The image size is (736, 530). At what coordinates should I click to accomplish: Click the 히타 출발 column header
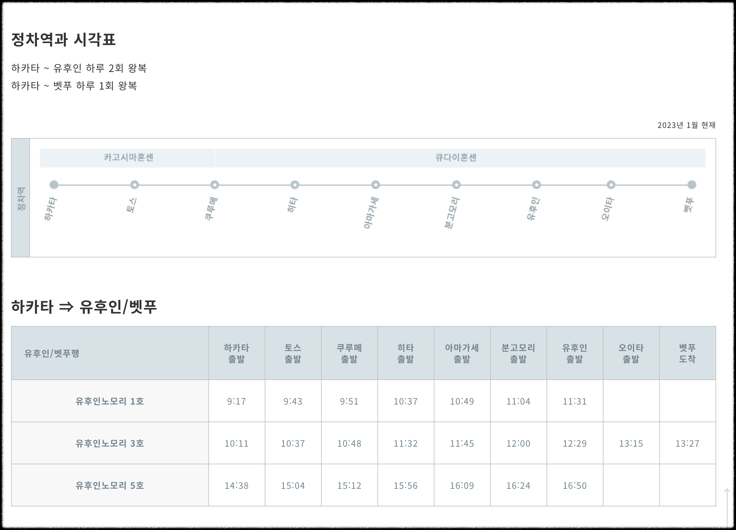click(x=406, y=353)
